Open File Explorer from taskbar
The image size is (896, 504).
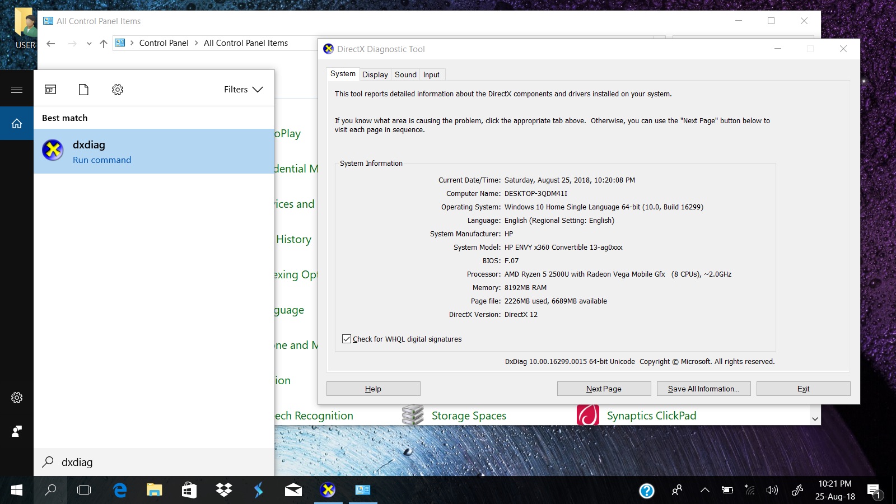tap(154, 490)
